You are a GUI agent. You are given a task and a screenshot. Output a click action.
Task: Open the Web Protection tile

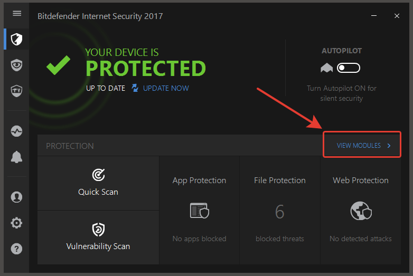click(x=361, y=210)
